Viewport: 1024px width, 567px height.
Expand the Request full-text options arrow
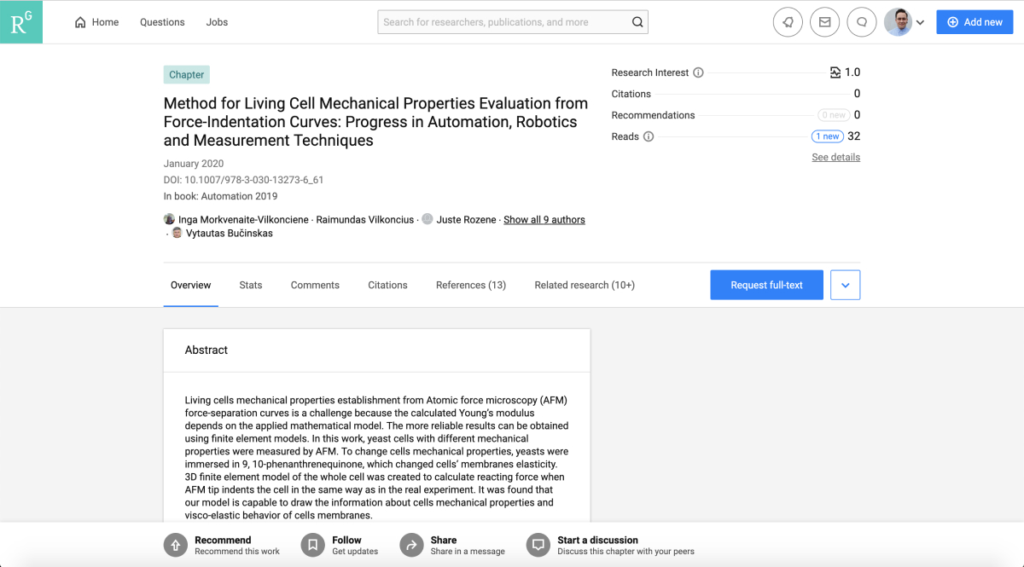tap(845, 285)
